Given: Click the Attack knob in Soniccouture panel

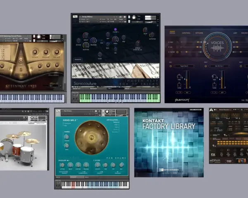Looking at the screenshot, I should (79, 40).
